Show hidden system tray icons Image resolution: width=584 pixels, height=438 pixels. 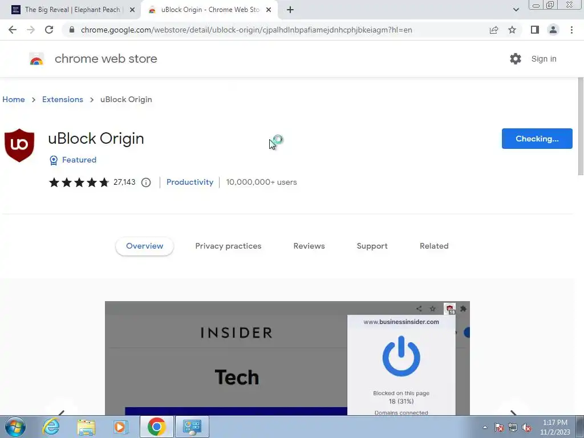click(x=485, y=427)
